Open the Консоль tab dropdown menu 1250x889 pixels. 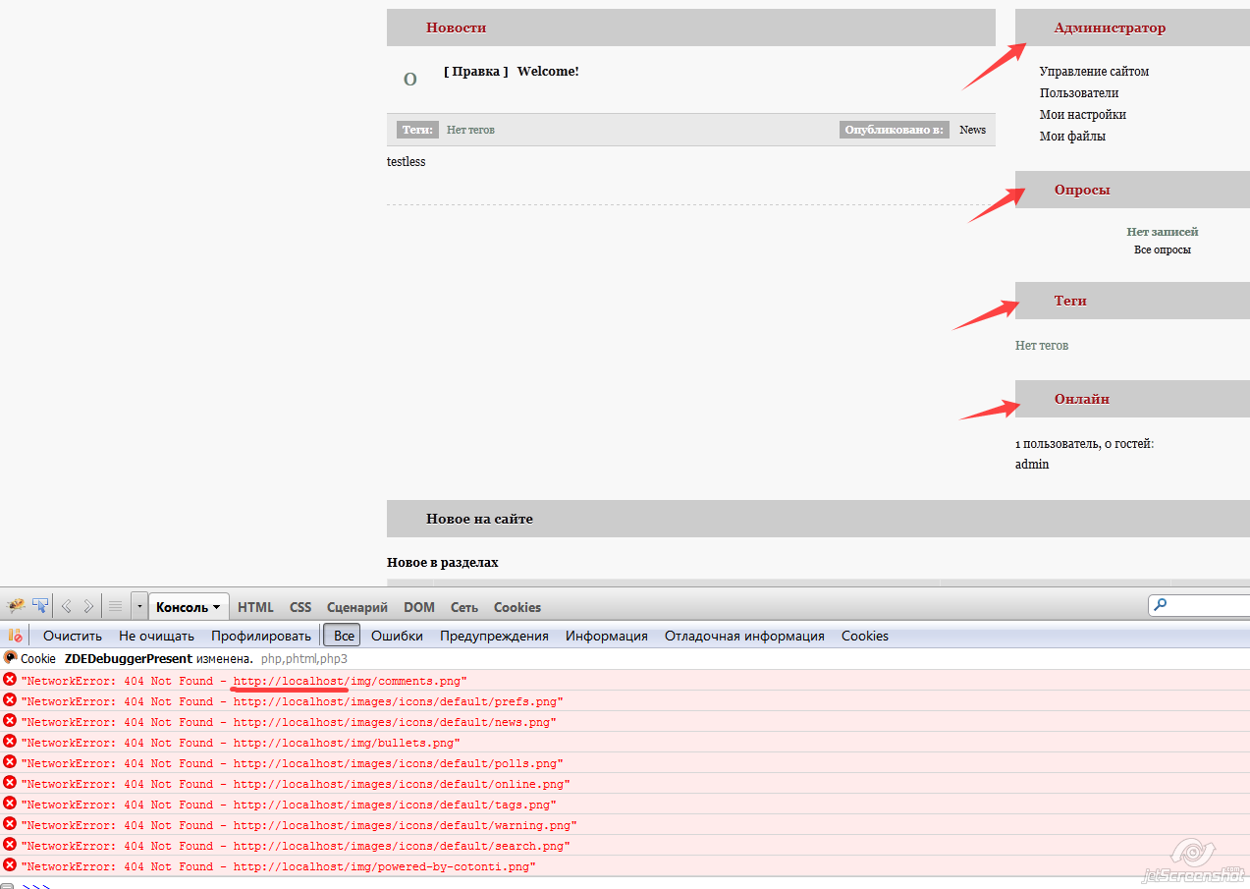tap(216, 607)
